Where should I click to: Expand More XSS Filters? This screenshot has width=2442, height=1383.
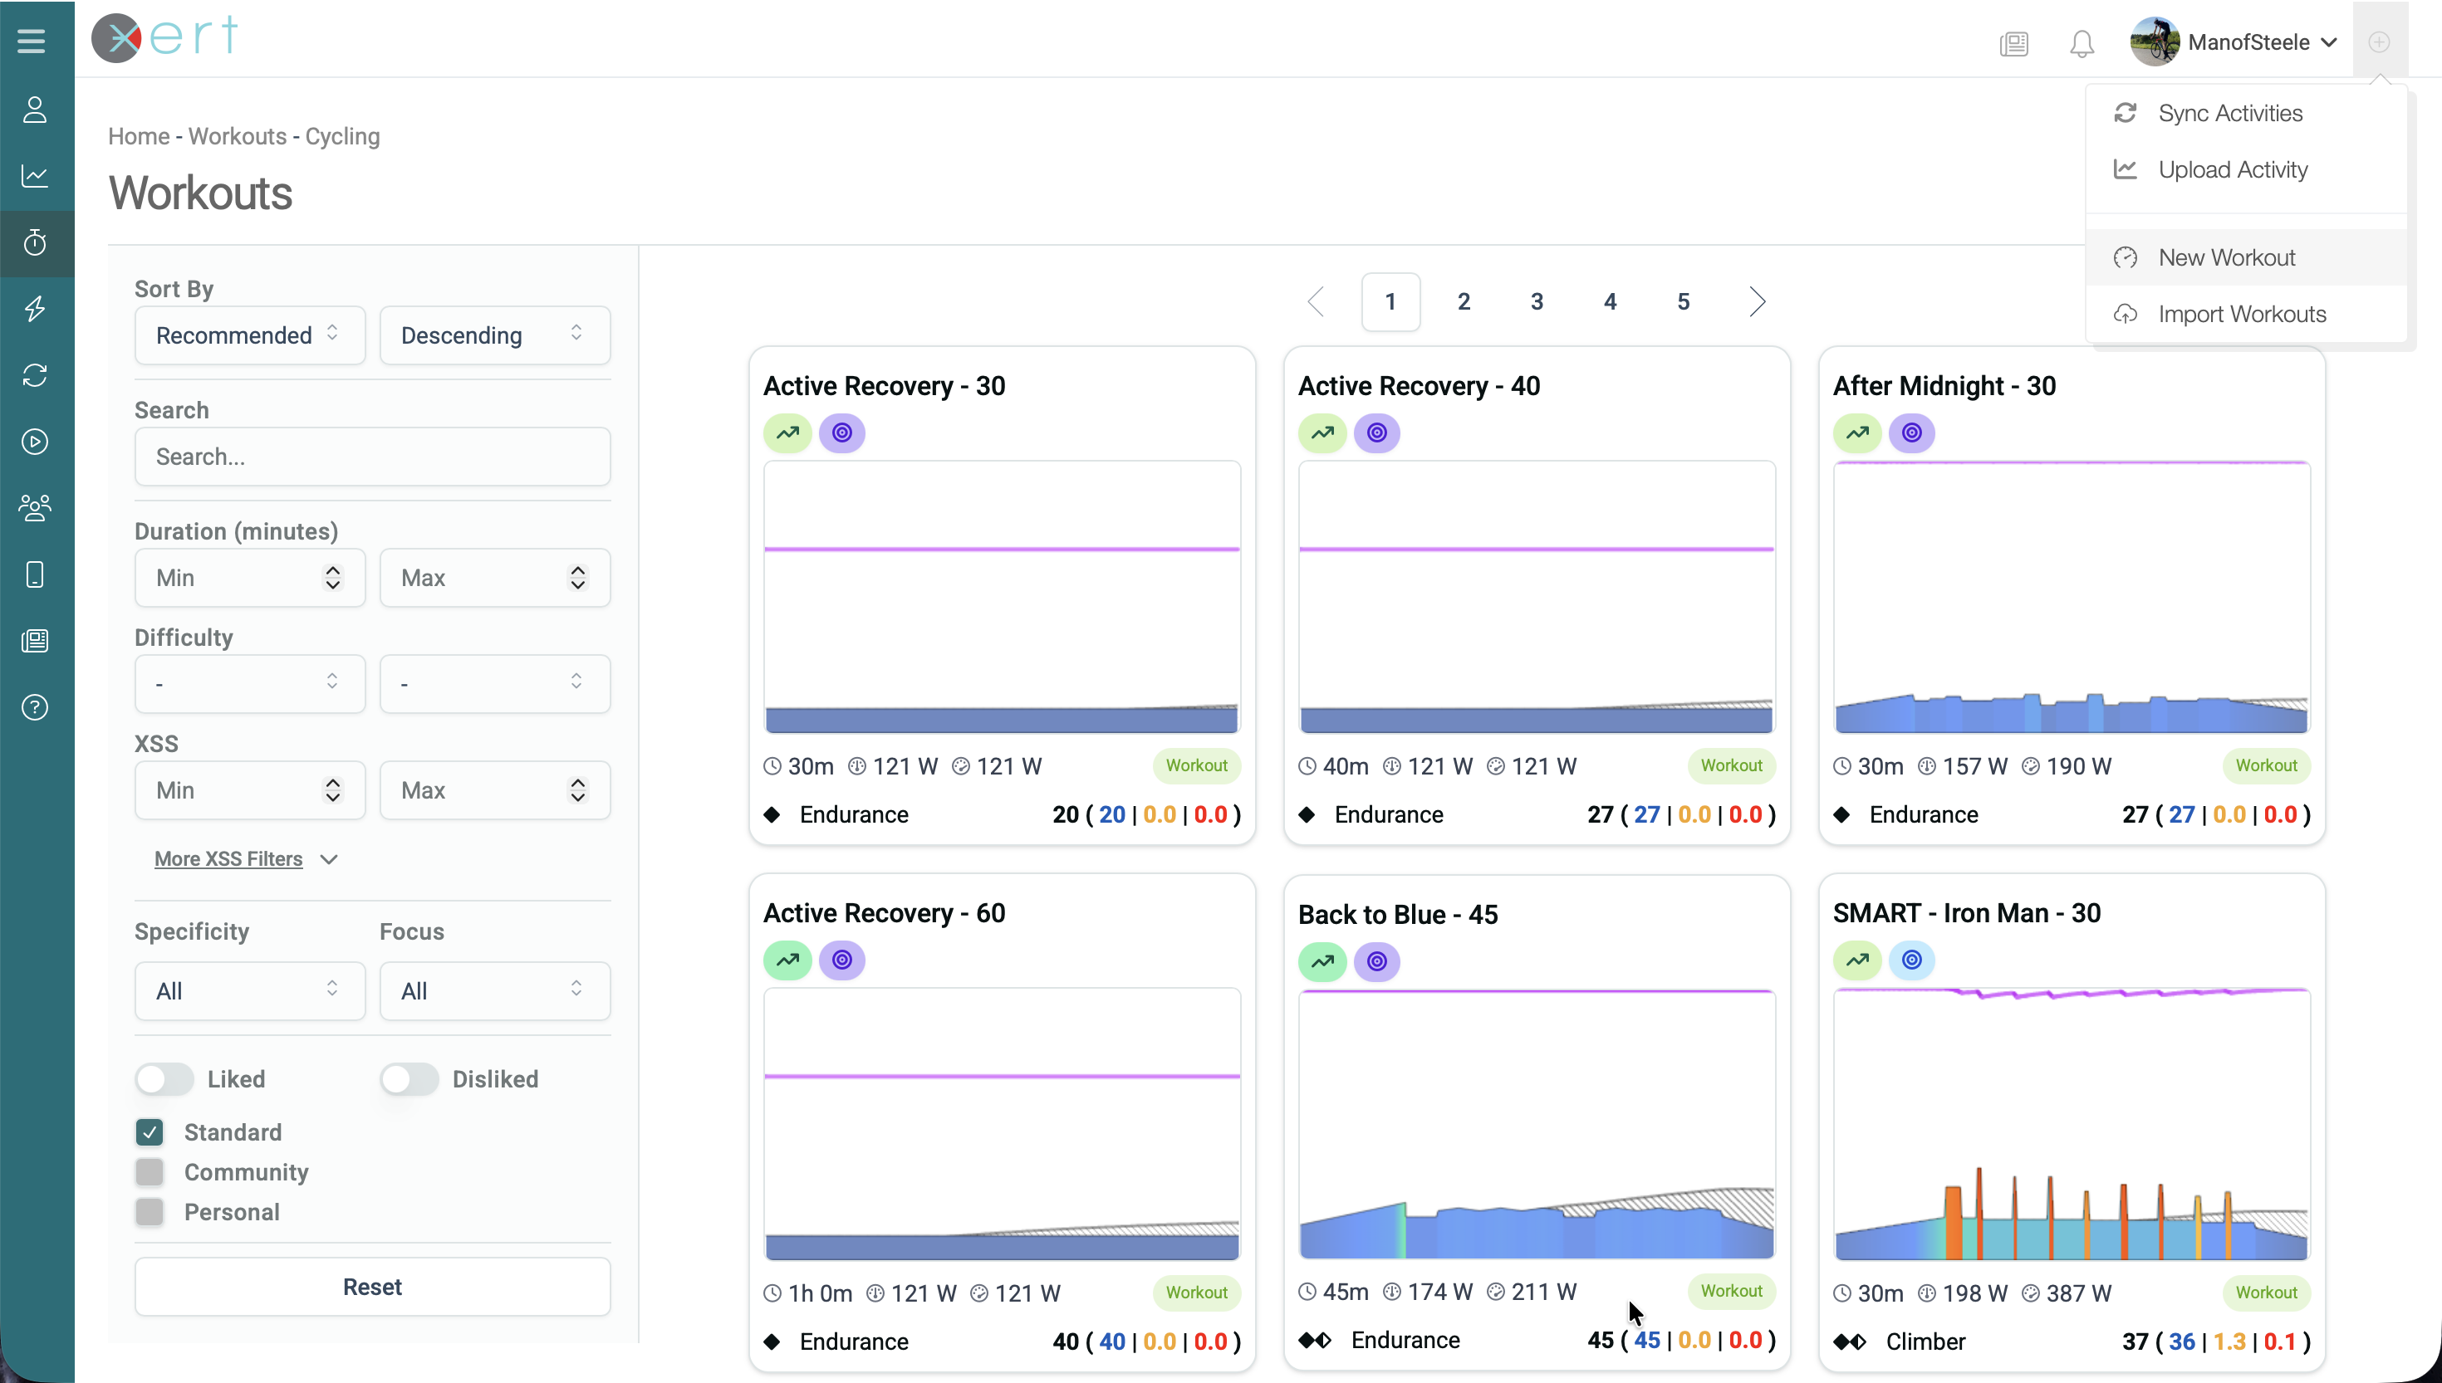[x=246, y=858]
